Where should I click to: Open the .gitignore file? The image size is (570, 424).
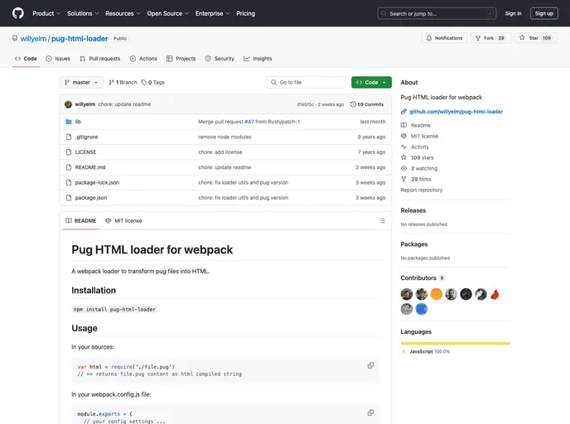[86, 137]
